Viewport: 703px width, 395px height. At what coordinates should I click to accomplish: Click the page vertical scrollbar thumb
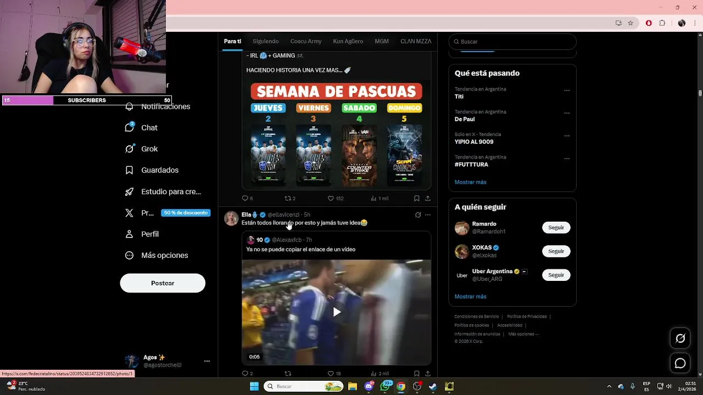point(700,93)
